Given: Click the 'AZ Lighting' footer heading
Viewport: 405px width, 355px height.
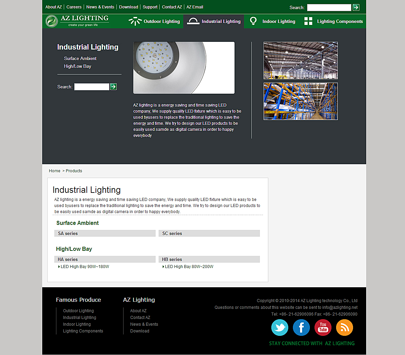Looking at the screenshot, I should point(139,300).
